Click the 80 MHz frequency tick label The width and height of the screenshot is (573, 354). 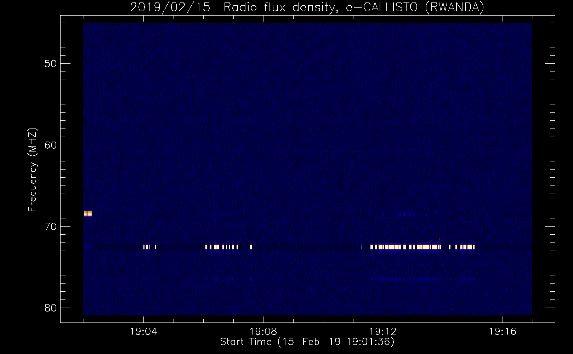pyautogui.click(x=51, y=308)
